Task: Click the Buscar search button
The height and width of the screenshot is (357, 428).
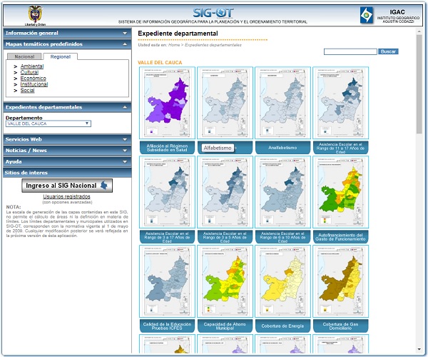Action: tap(388, 51)
